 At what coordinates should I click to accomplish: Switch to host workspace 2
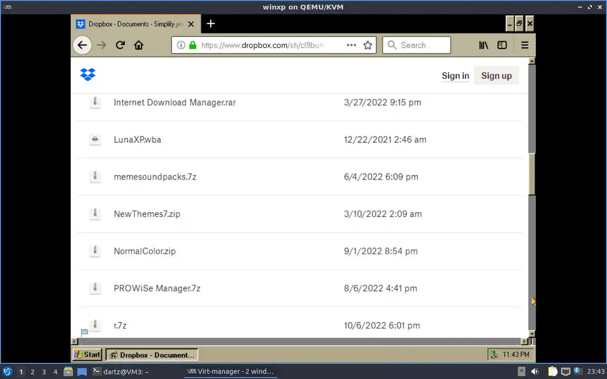pyautogui.click(x=32, y=372)
